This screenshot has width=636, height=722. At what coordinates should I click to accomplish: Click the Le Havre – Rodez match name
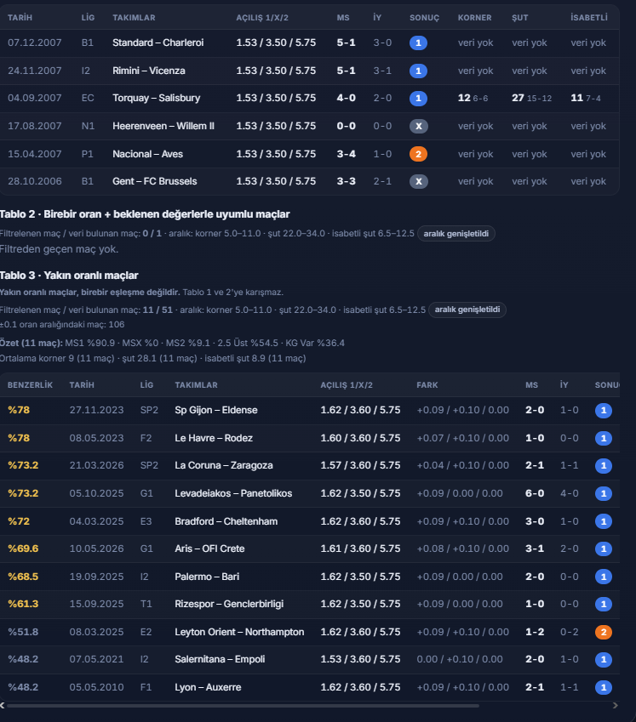pyautogui.click(x=214, y=438)
